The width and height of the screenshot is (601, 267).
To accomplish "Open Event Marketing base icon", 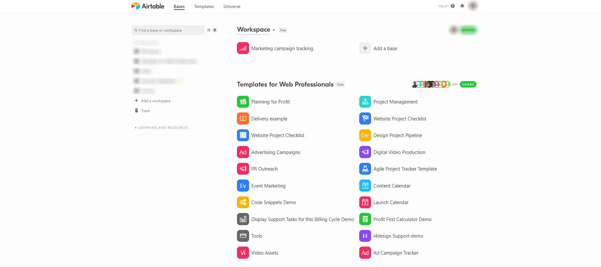I will [x=243, y=186].
